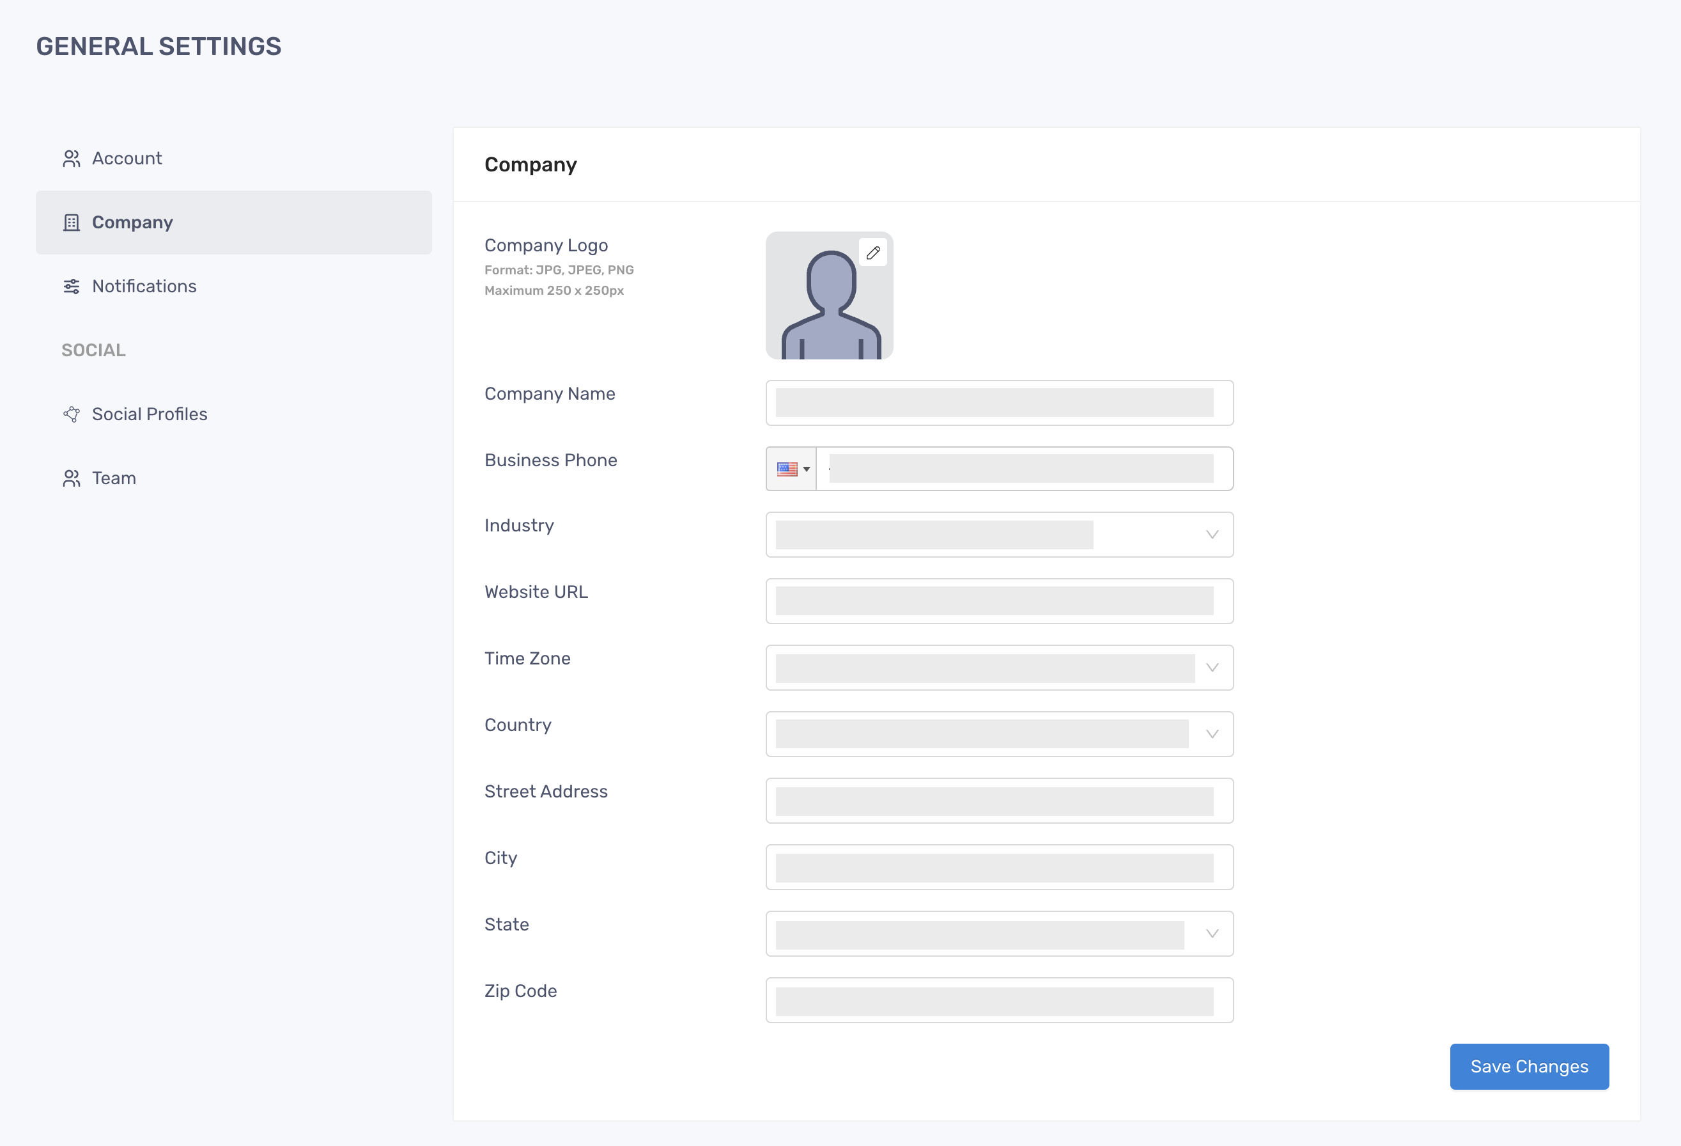
Task: Click the 'GENERAL SETTINGS' page heading
Action: (x=159, y=46)
